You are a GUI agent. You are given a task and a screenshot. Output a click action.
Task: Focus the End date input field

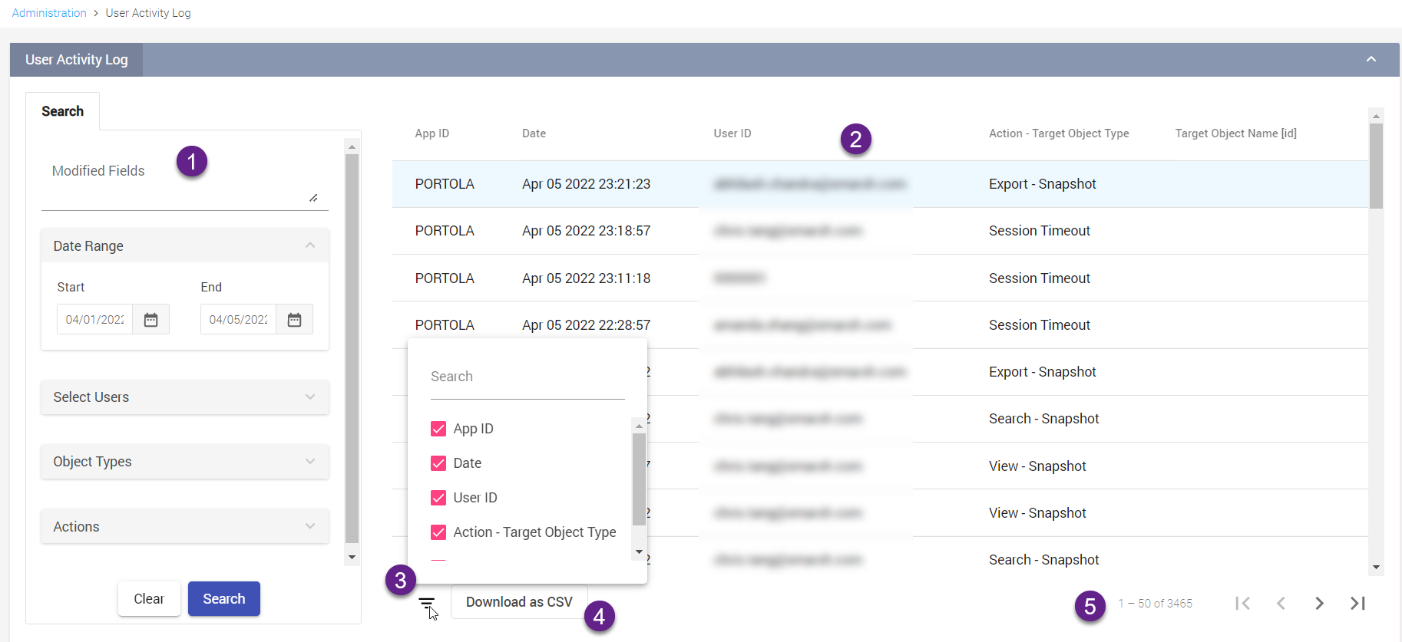[238, 320]
